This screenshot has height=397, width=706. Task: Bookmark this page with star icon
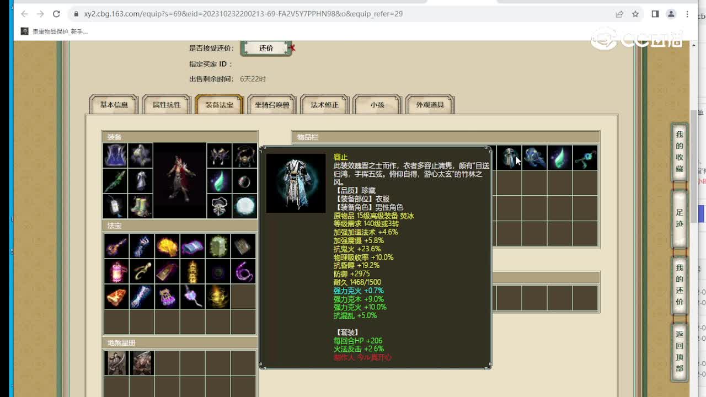click(x=635, y=14)
